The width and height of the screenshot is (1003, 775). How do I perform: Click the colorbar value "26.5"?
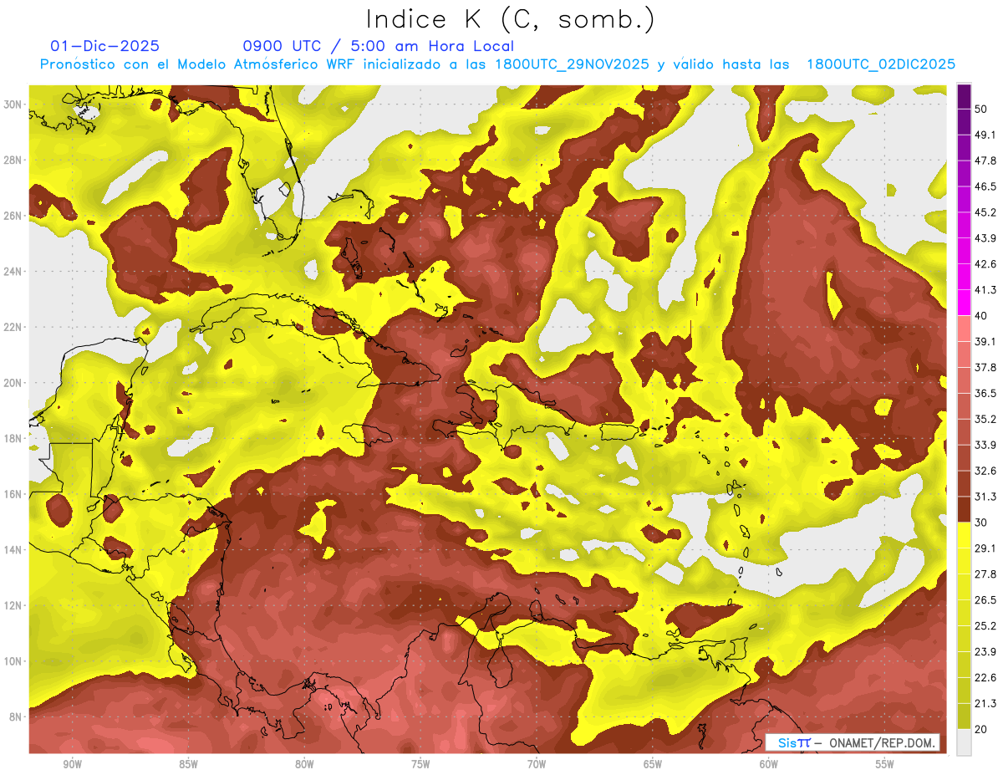click(985, 600)
